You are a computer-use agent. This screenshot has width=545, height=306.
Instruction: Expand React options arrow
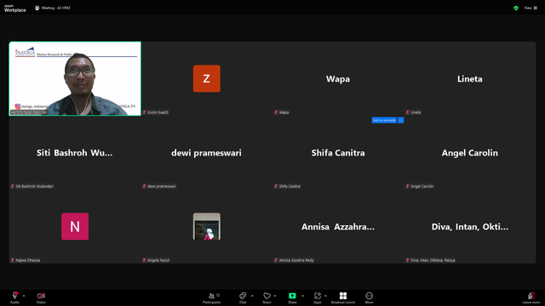275,296
